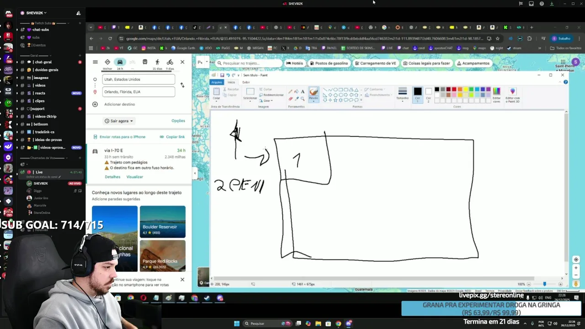Select the Paint magnifier tool
The height and width of the screenshot is (329, 585).
pyautogui.click(x=303, y=98)
